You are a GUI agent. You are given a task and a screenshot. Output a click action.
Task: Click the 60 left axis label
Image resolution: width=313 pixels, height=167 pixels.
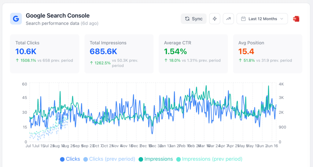pyautogui.click(x=24, y=84)
